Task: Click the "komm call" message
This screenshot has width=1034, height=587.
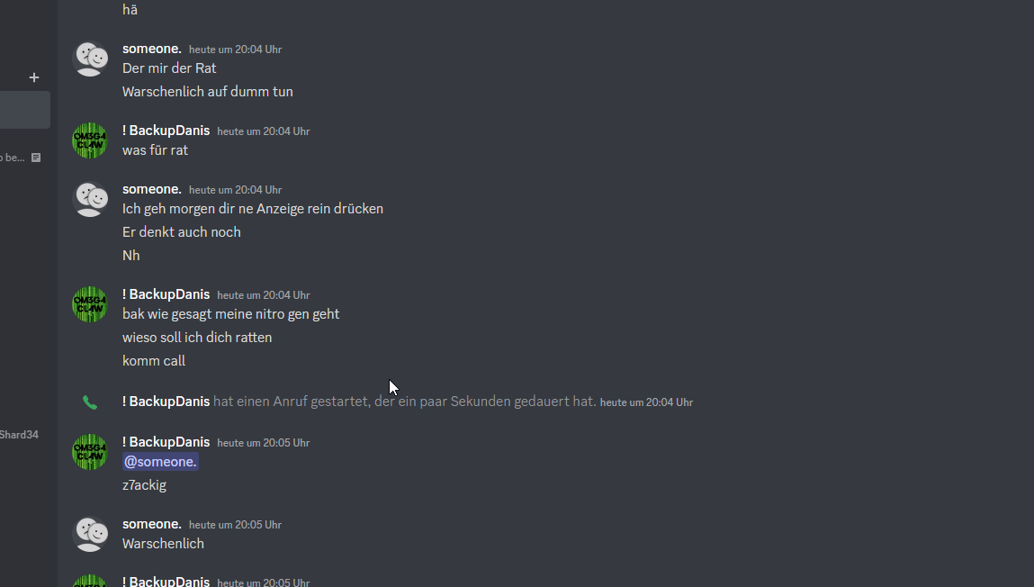Action: tap(154, 361)
